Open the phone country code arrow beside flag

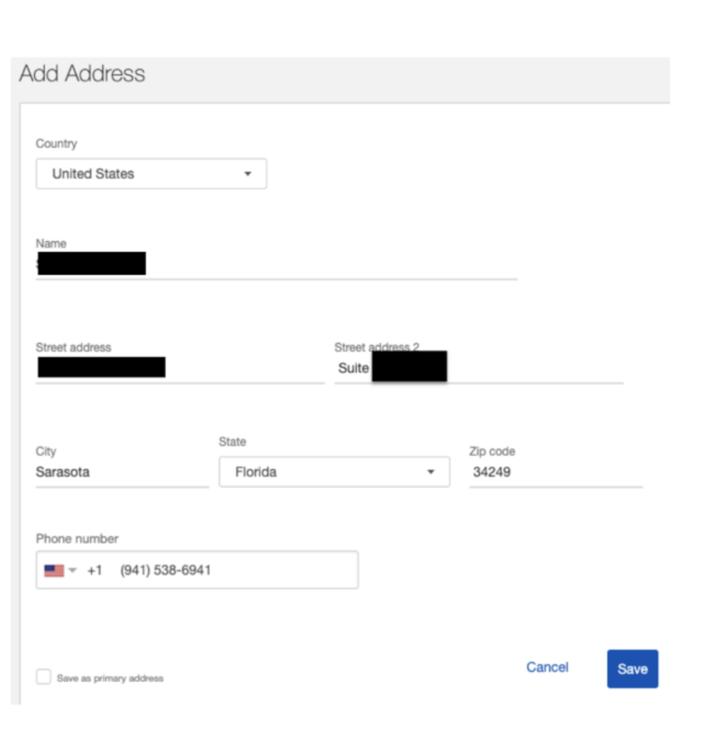(x=72, y=570)
